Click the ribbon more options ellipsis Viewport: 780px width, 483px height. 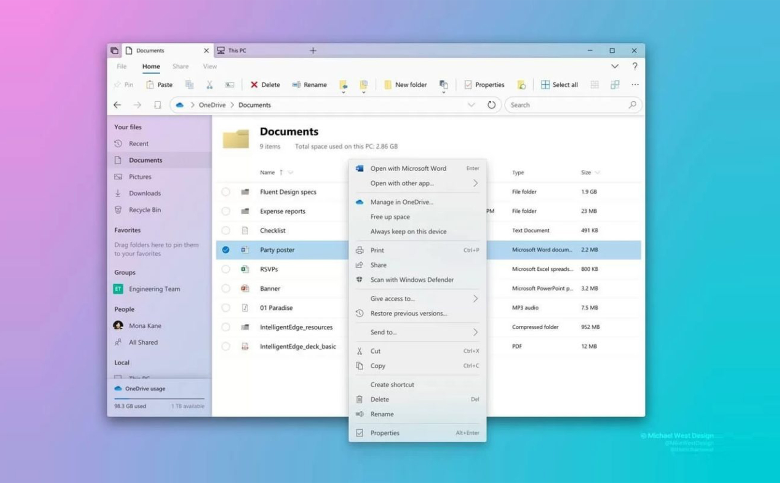pyautogui.click(x=635, y=85)
